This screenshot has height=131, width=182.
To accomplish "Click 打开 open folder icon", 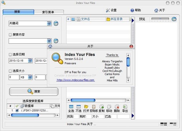I will click(86, 107).
